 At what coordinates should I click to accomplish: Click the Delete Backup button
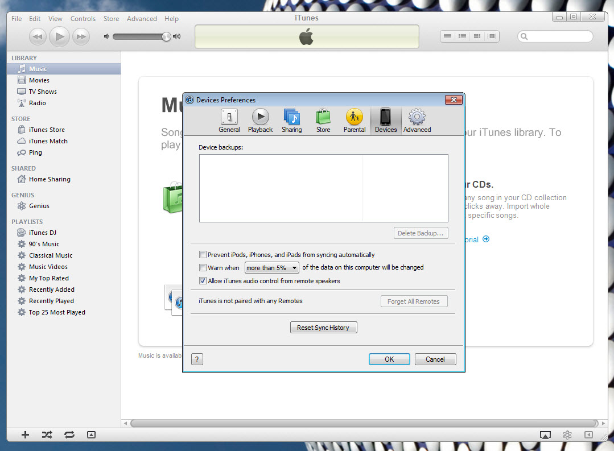pos(421,233)
